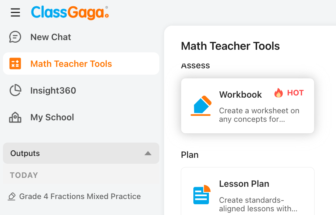The height and width of the screenshot is (215, 336).
Task: Click the Insight360 pie chart icon
Action: coord(15,91)
